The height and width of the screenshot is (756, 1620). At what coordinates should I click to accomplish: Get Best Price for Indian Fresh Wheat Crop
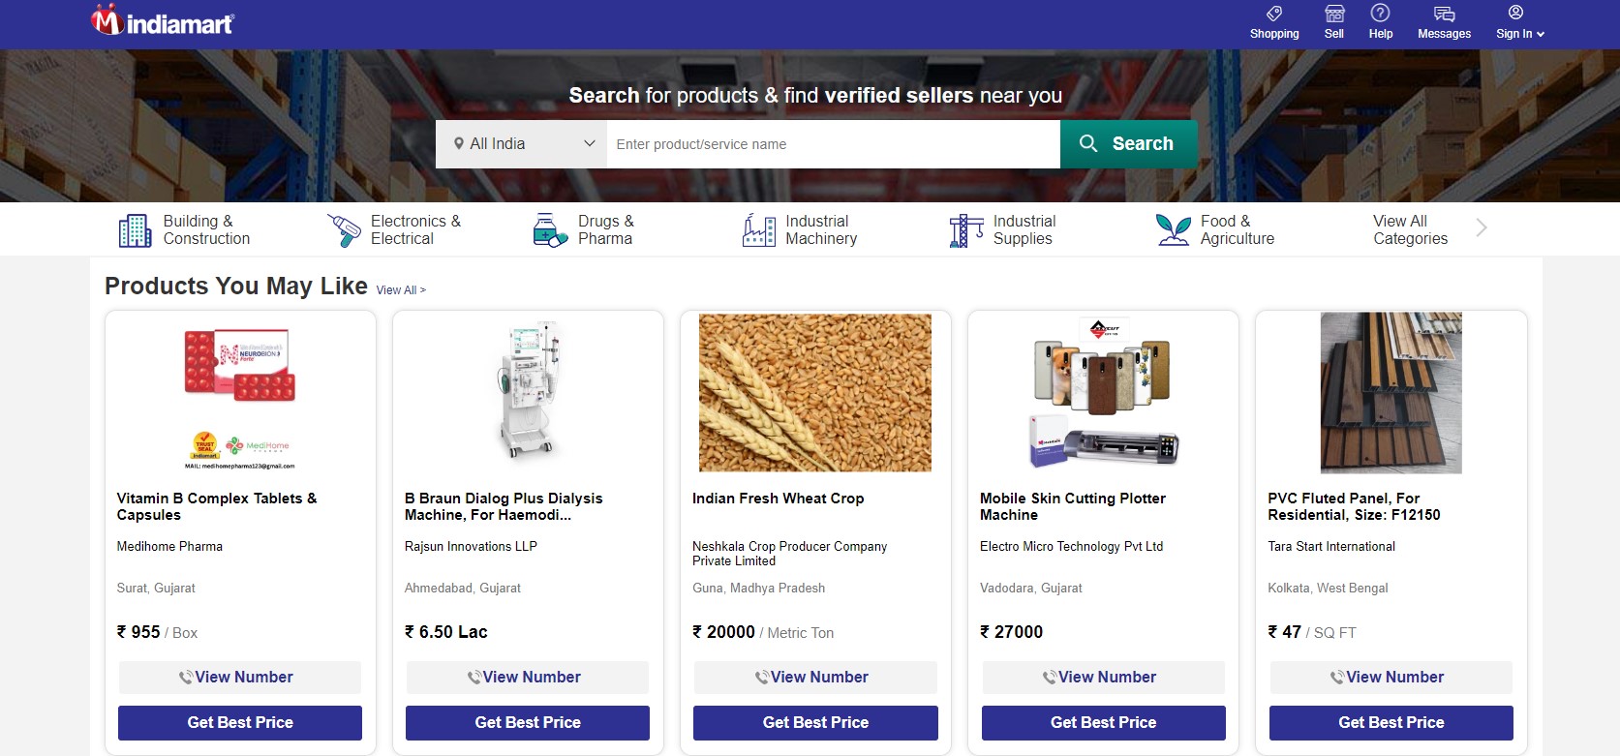[815, 723]
